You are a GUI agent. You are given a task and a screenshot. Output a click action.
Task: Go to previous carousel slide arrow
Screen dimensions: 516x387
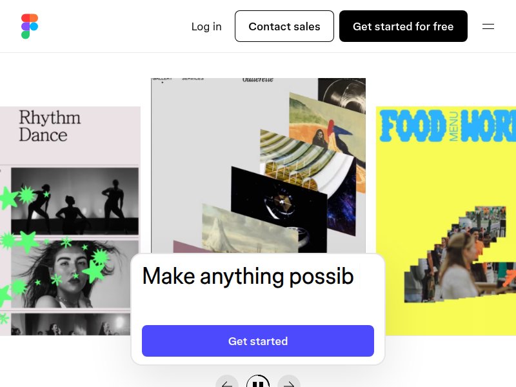[227, 382]
